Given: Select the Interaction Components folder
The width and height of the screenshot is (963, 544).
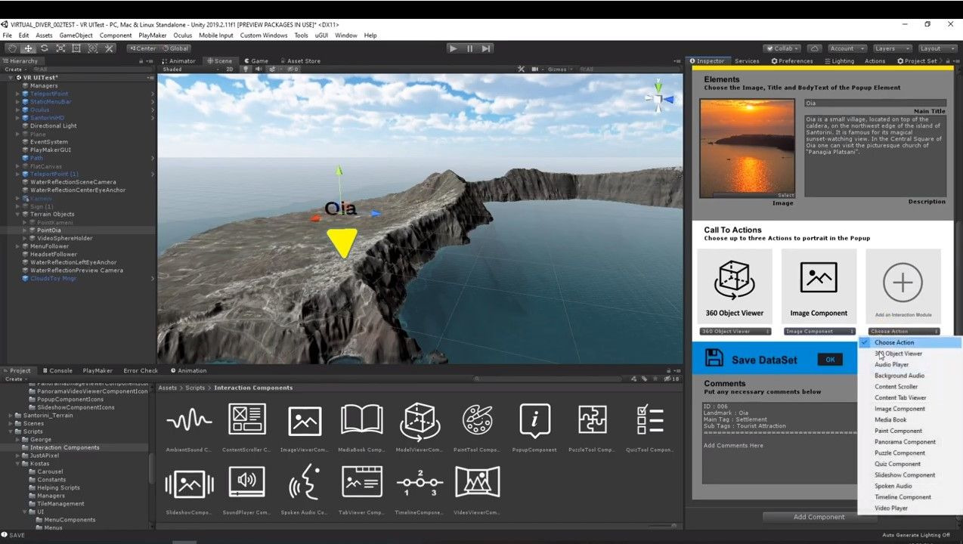Looking at the screenshot, I should click(65, 448).
